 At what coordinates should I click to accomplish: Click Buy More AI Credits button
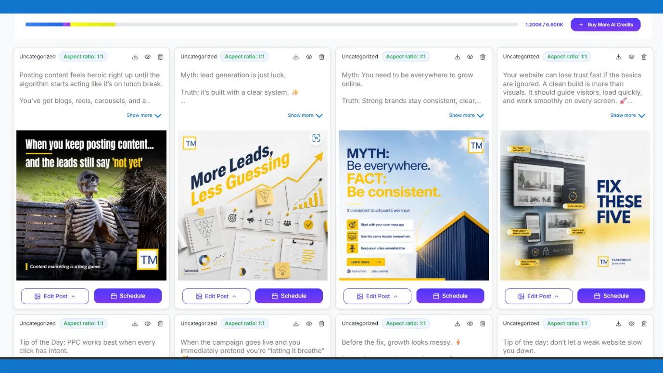605,25
